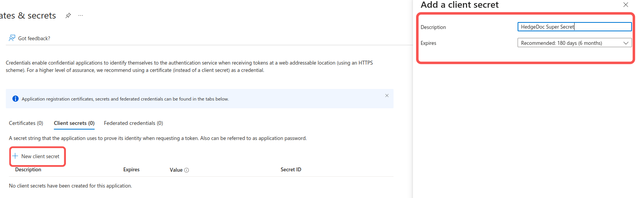
Task: Select the Client secrets (0) tab
Action: pos(74,123)
